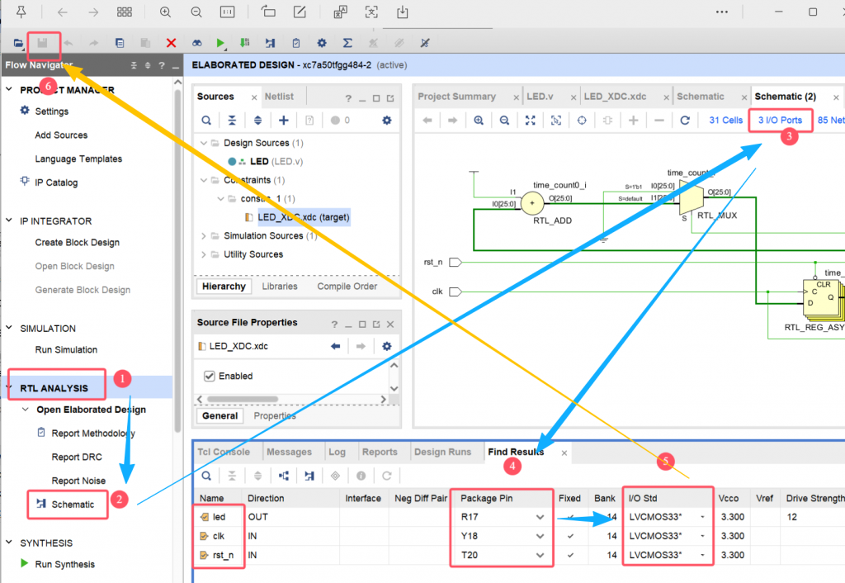Viewport: 845px width, 583px height.
Task: Zoom in on the schematic view
Action: (x=479, y=121)
